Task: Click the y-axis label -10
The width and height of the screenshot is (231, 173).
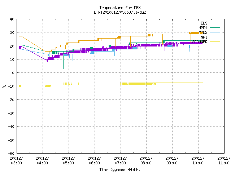Action: tap(11, 86)
